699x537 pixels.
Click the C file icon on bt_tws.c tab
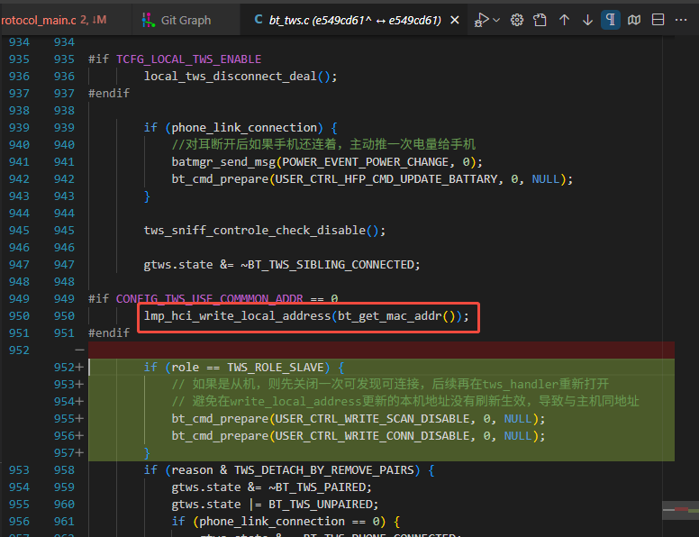click(259, 20)
